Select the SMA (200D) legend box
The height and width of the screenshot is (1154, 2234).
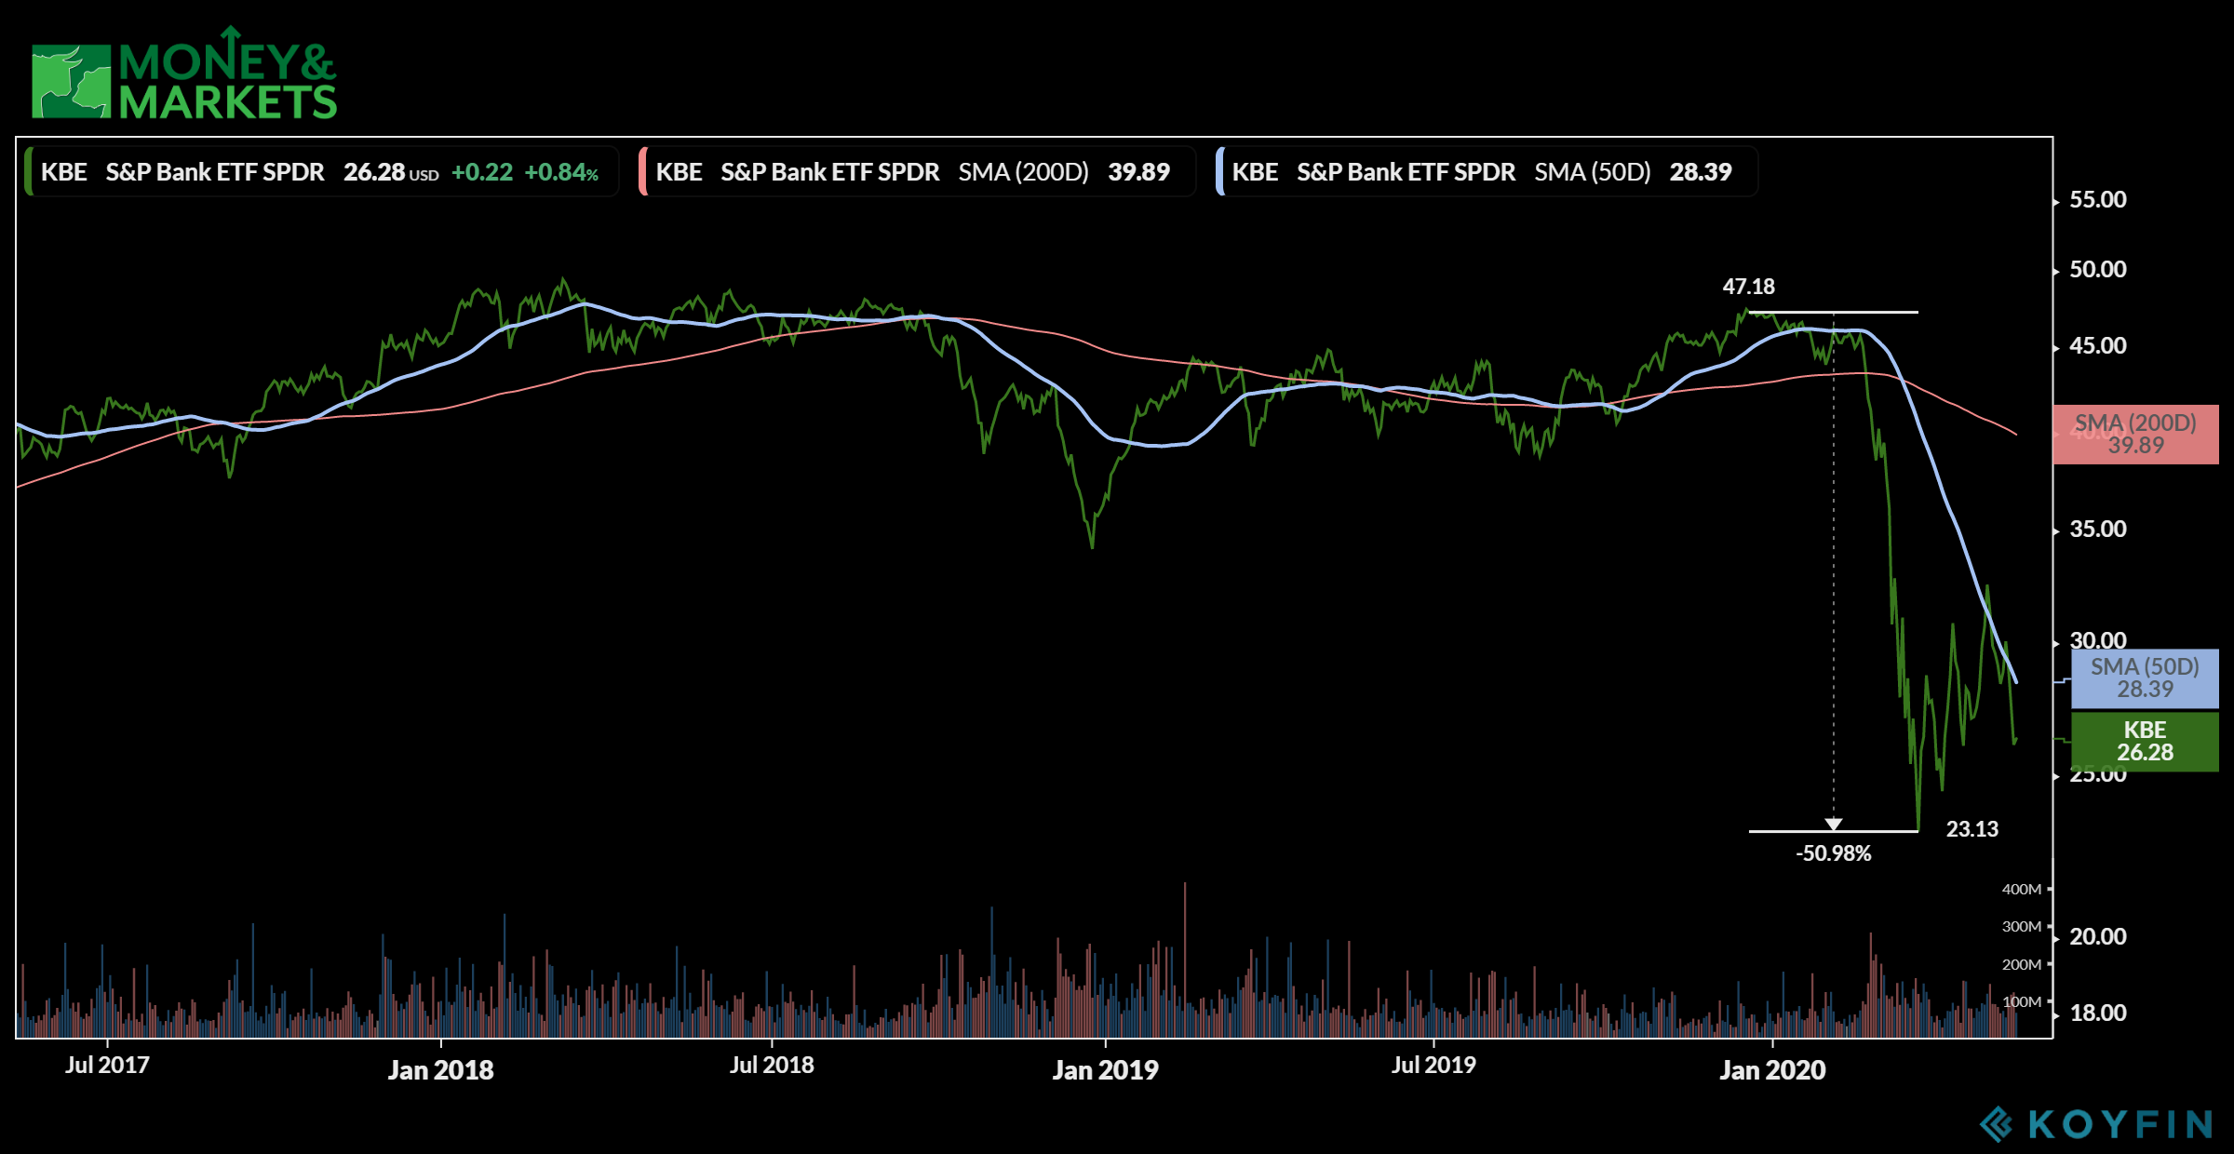pyautogui.click(x=917, y=172)
